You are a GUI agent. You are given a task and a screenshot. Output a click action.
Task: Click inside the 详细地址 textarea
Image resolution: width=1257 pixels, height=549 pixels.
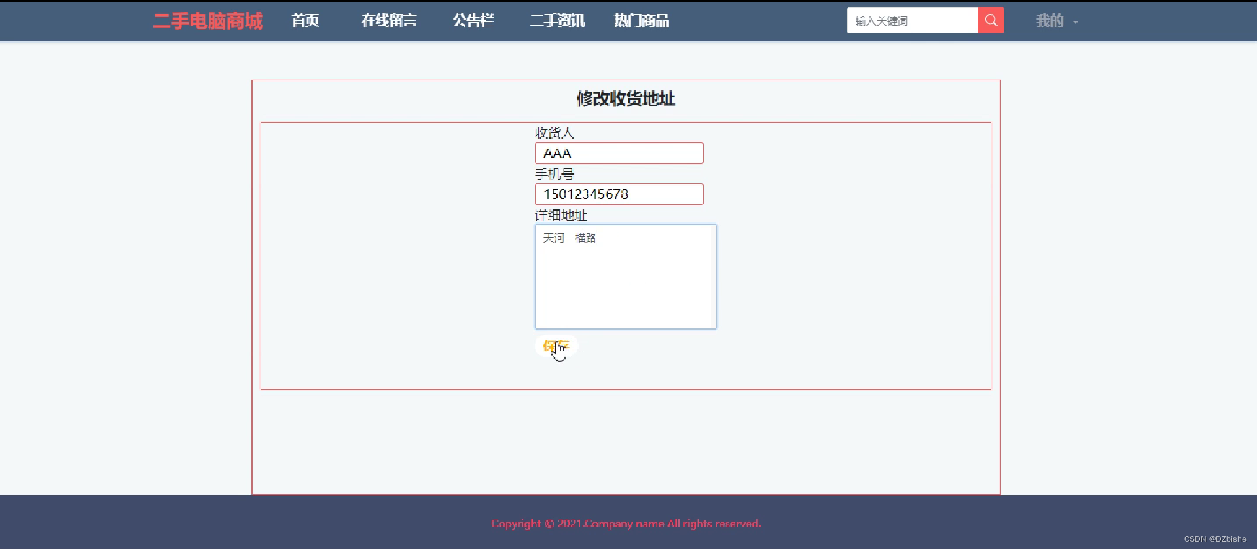pos(625,277)
